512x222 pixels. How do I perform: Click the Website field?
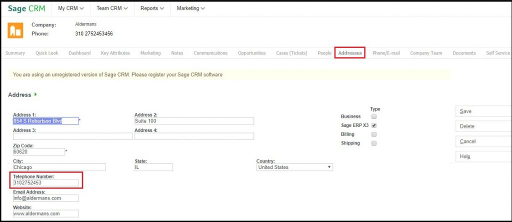pyautogui.click(x=45, y=213)
